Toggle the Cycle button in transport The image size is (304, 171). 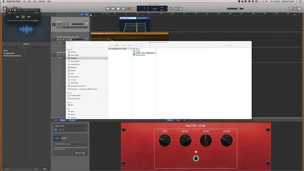click(133, 9)
